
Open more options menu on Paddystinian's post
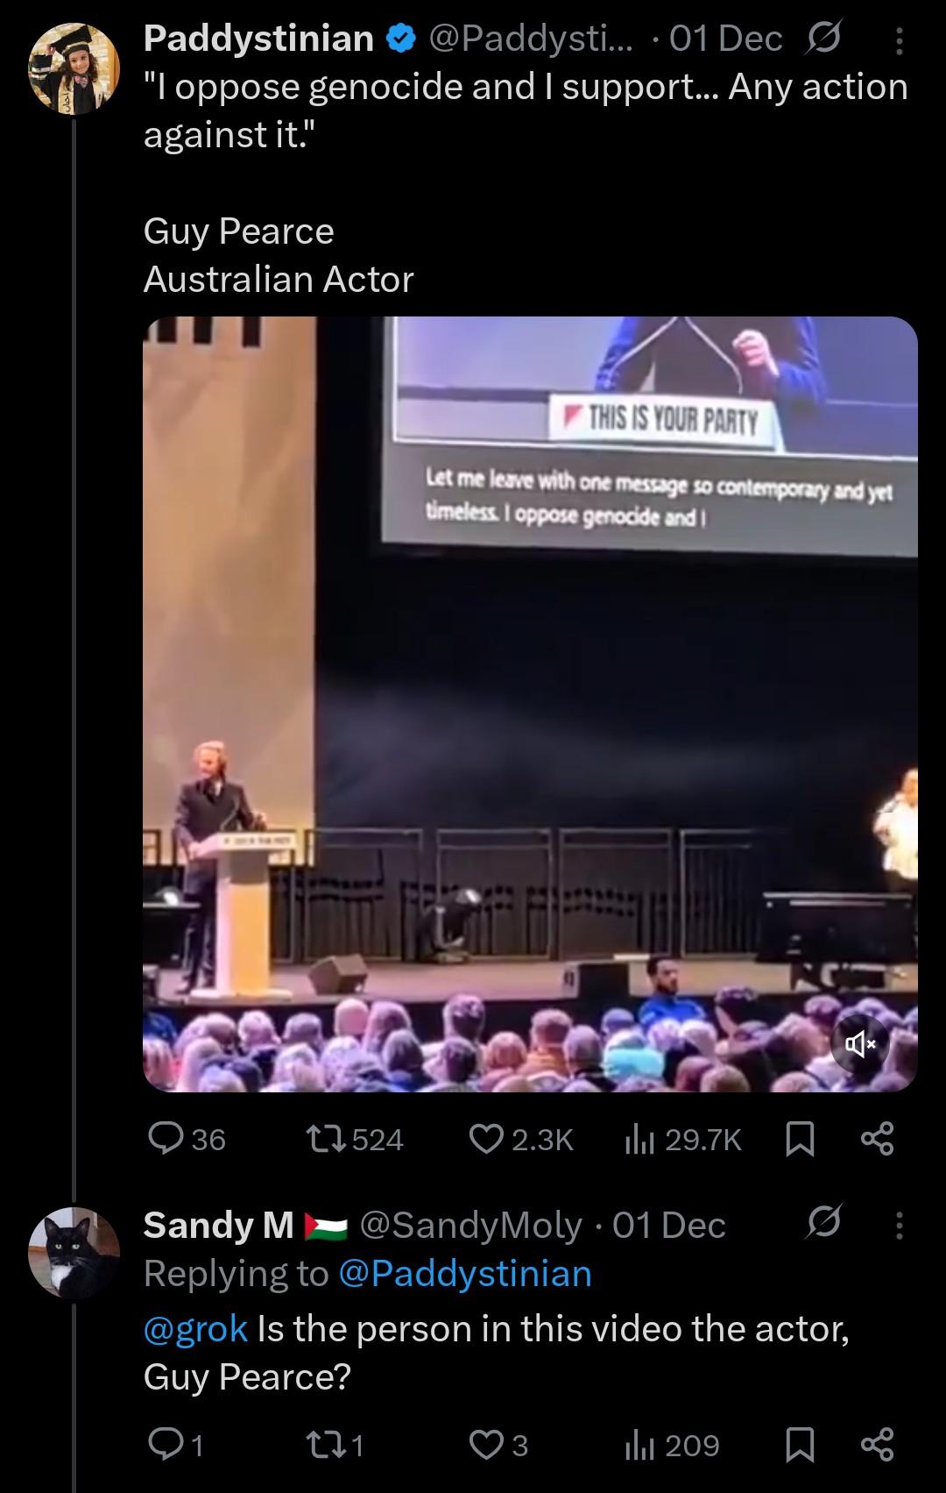pyautogui.click(x=899, y=39)
